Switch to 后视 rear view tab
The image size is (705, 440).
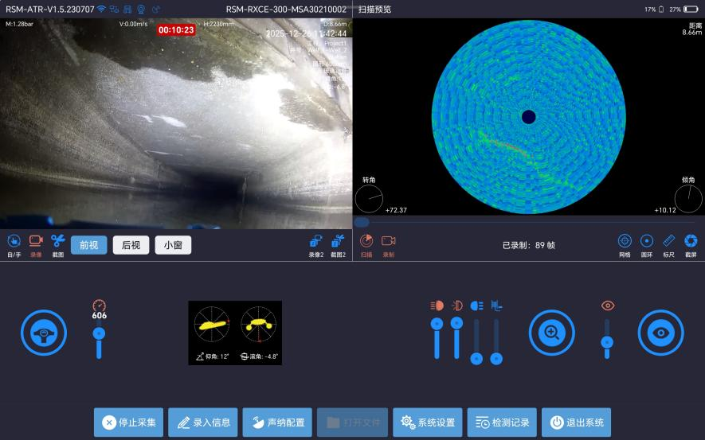point(131,245)
